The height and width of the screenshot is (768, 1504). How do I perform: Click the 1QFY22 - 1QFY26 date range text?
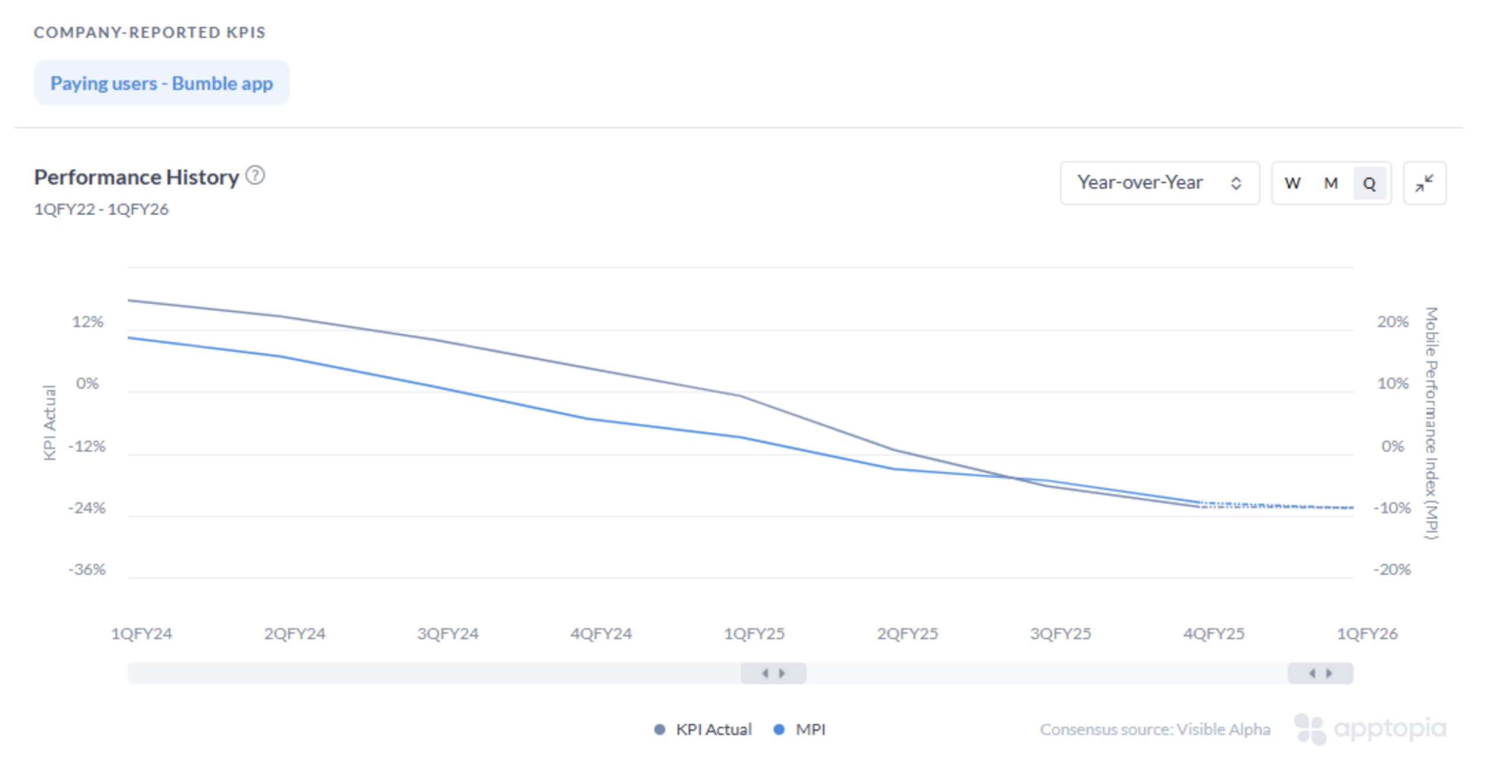tap(101, 209)
